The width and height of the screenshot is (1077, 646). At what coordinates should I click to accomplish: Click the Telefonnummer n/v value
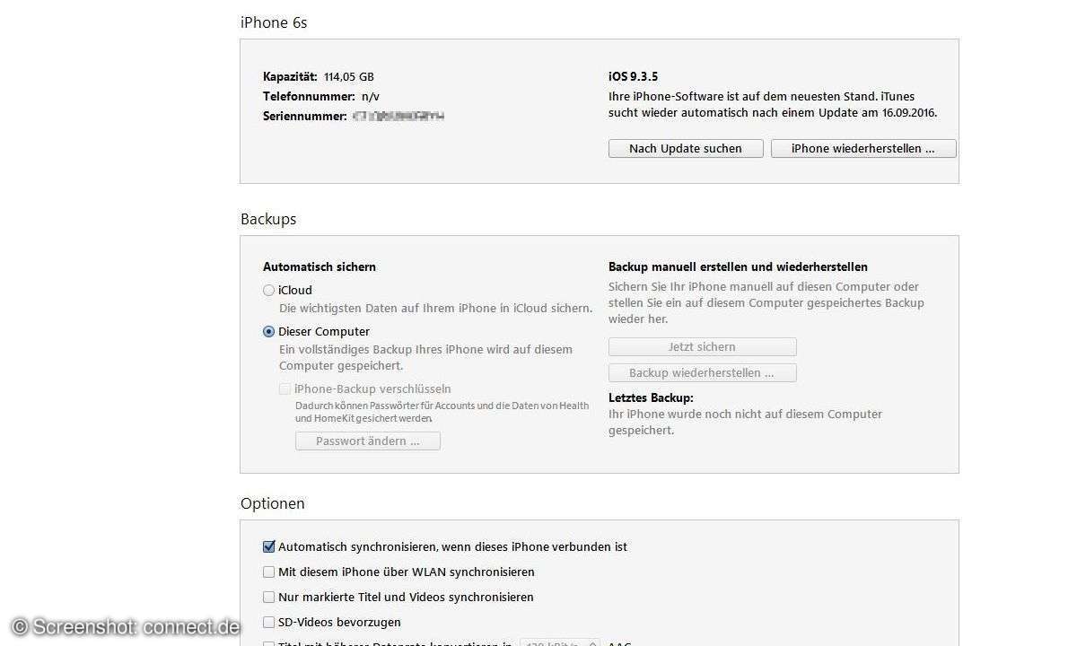(x=371, y=96)
